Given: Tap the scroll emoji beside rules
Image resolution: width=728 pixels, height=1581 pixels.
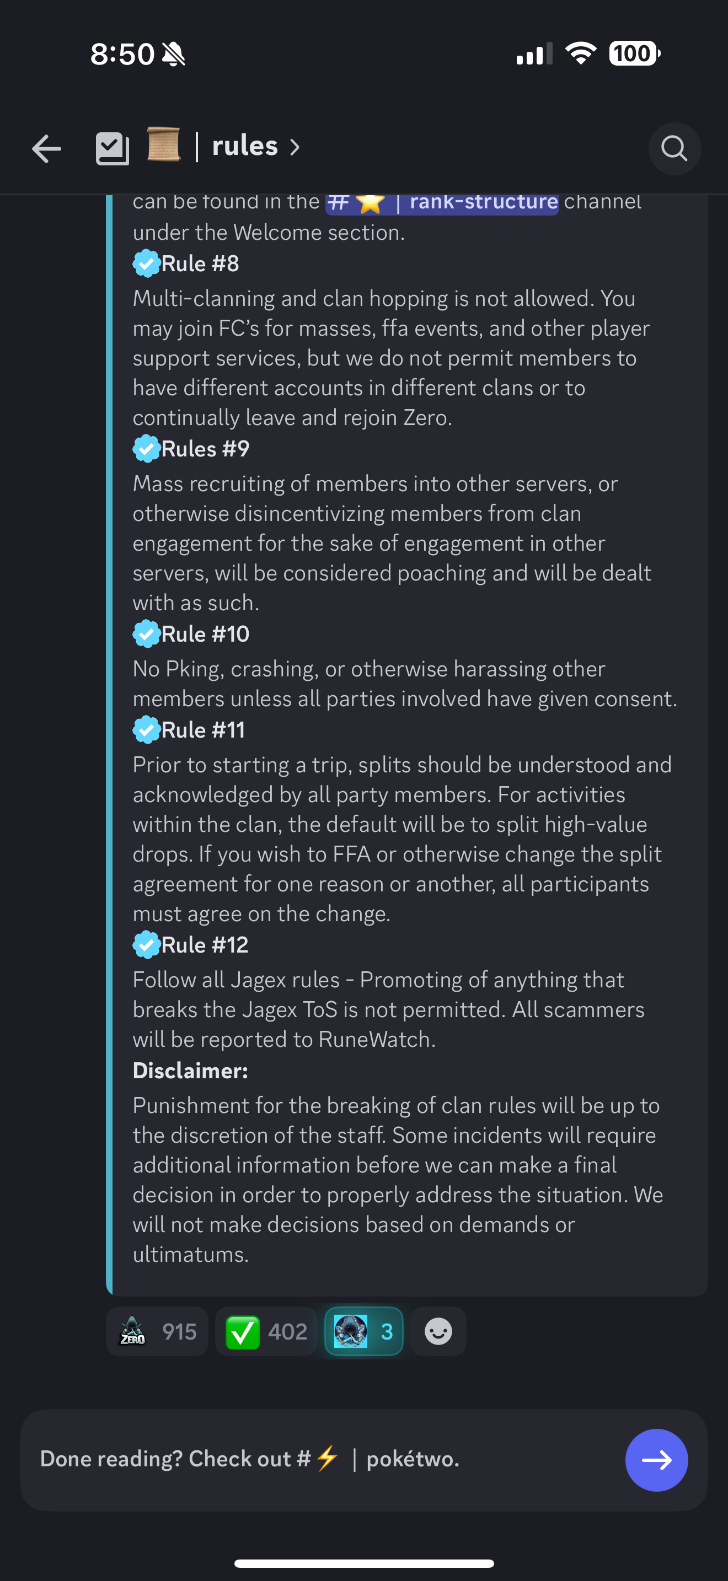Looking at the screenshot, I should pos(163,146).
